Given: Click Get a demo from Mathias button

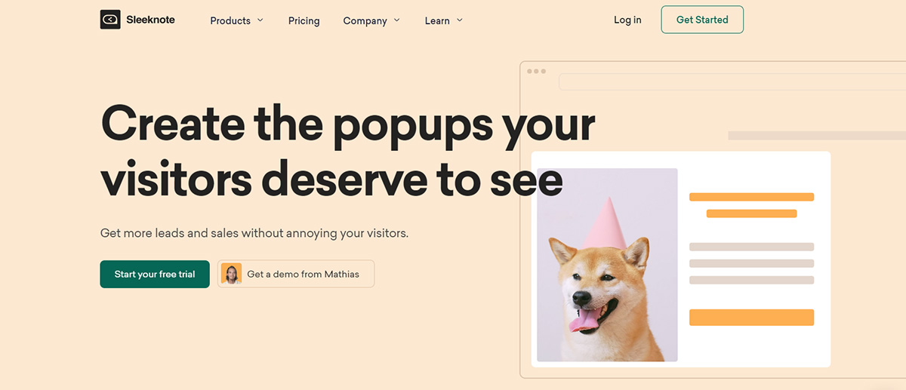Looking at the screenshot, I should (x=296, y=274).
